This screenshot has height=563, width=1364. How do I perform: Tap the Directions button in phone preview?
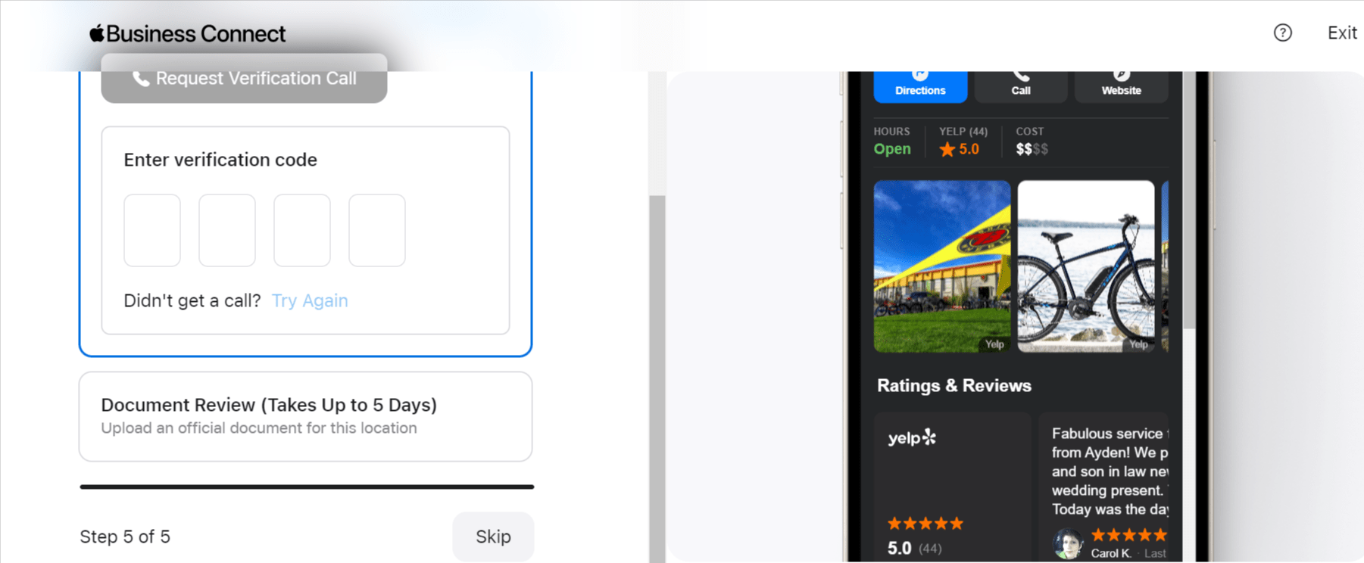coord(920,86)
